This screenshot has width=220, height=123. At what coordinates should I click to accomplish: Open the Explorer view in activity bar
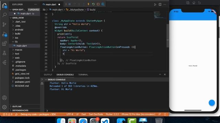[4, 6]
